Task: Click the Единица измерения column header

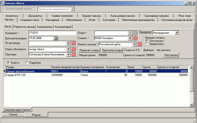Action: 93,67
